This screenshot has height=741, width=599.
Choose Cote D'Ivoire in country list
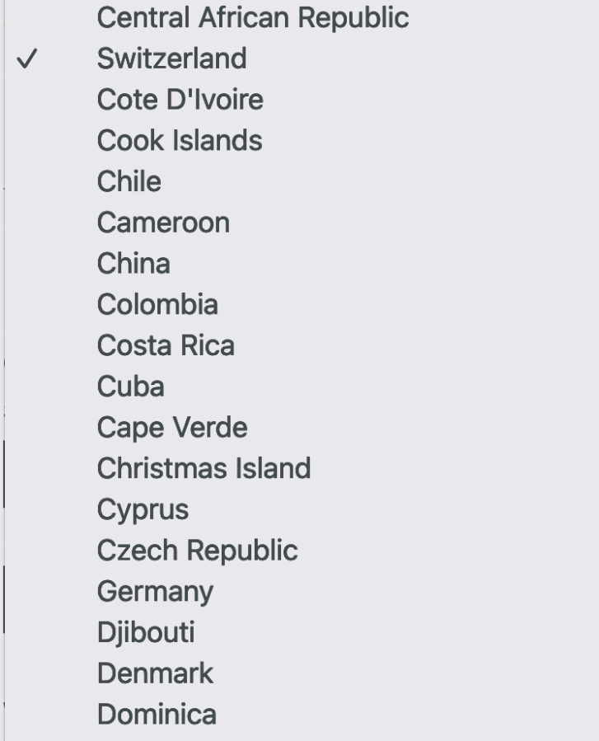coord(180,100)
